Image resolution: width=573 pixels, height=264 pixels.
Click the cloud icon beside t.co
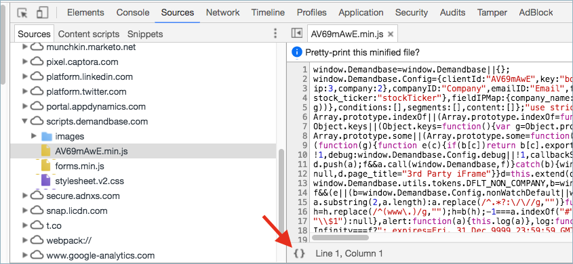click(37, 225)
